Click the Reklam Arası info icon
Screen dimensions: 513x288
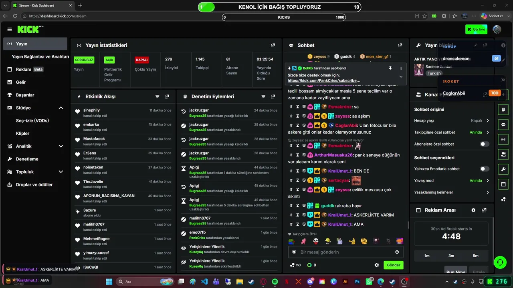click(473, 210)
